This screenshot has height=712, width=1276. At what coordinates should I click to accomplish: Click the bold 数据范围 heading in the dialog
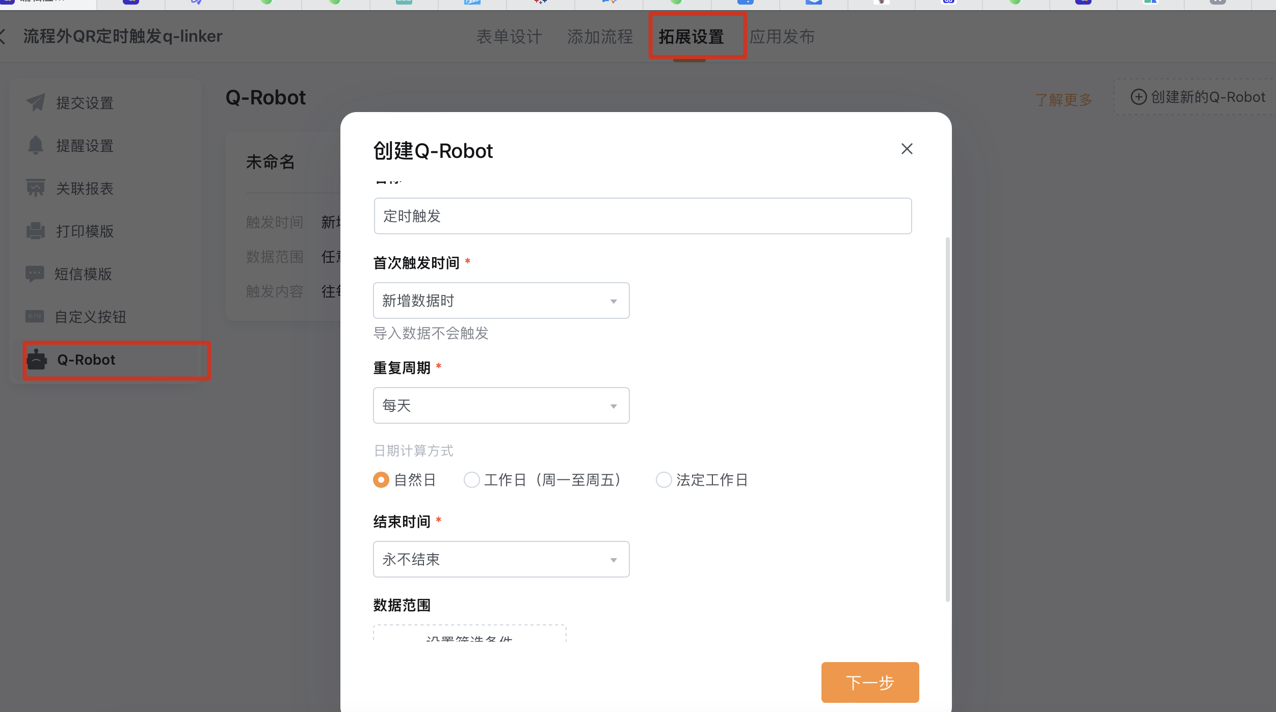[x=402, y=605]
